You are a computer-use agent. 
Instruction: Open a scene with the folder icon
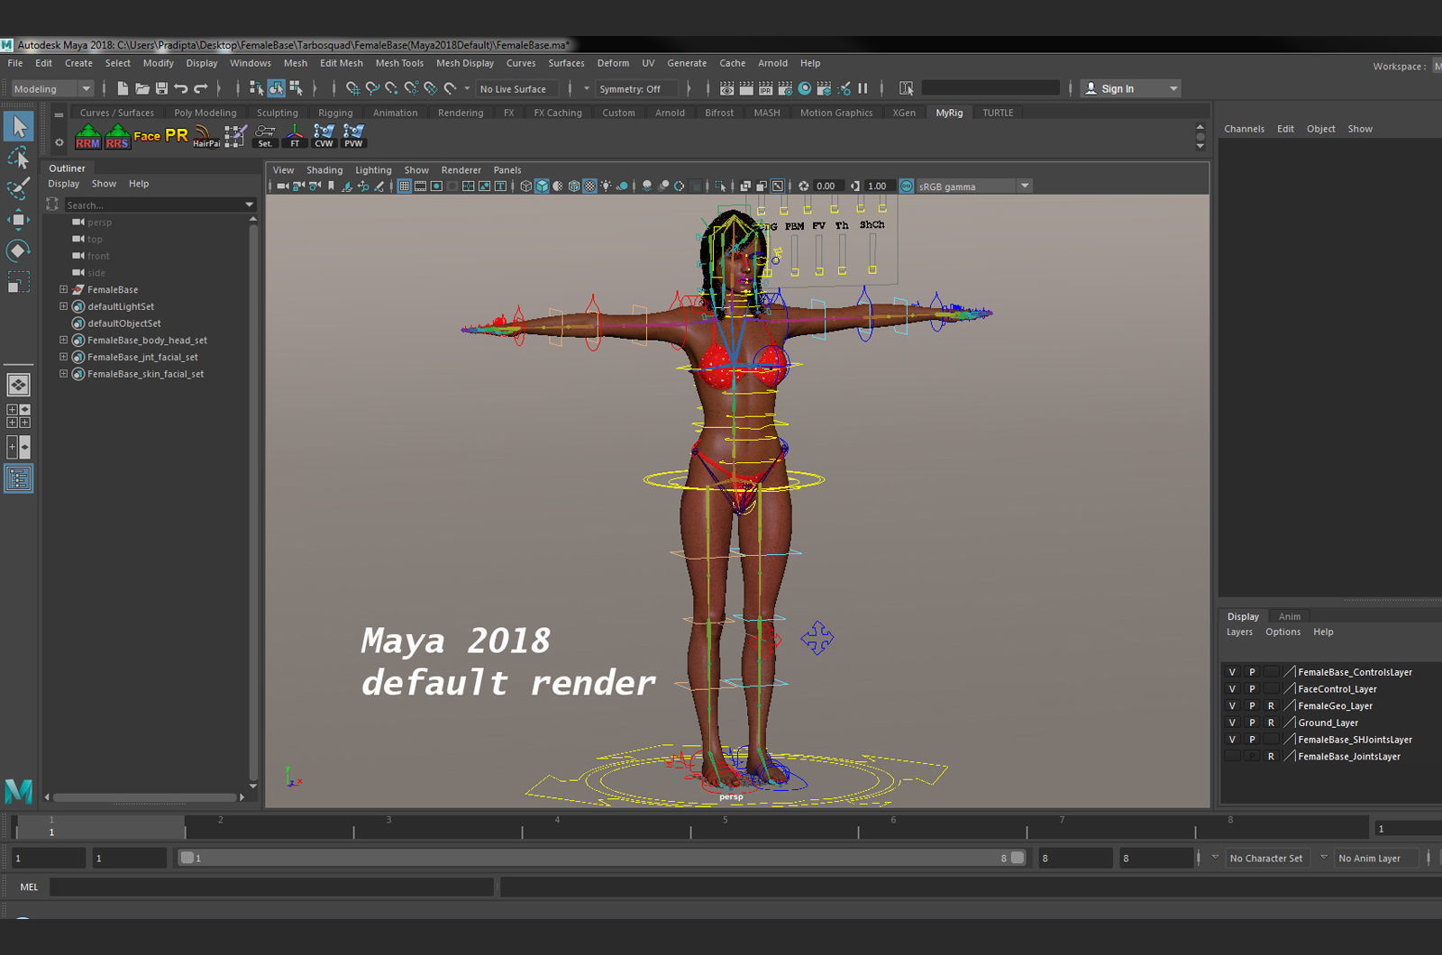coord(142,88)
